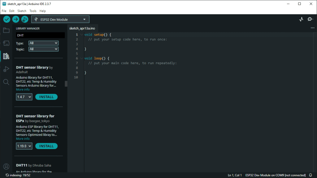Open the Serial Plotter icon
Screen dimensions: 317x178
click(301, 19)
